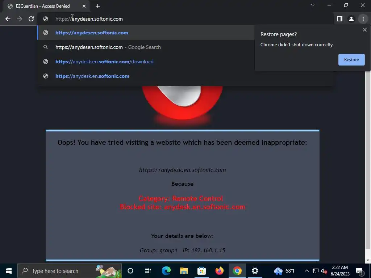Open the Chrome side panel
This screenshot has height=278, width=371.
tap(340, 19)
